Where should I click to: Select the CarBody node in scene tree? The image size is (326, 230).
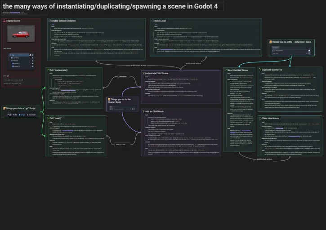coord(16,58)
